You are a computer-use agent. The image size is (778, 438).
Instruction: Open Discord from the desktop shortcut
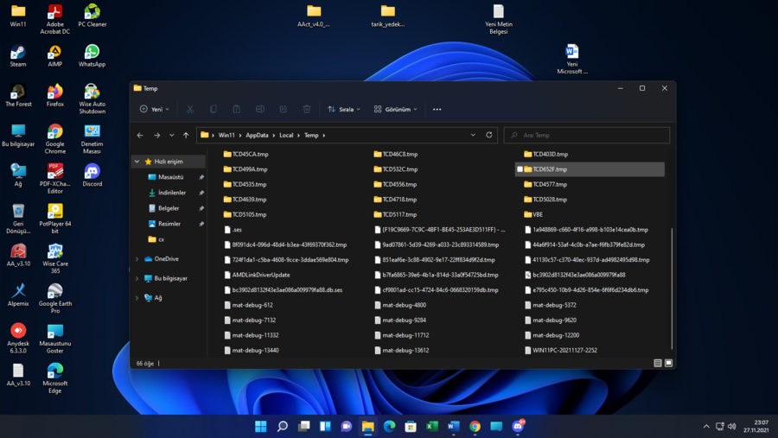click(92, 172)
